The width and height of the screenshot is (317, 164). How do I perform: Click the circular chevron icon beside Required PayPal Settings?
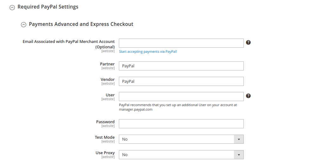coord(12,7)
